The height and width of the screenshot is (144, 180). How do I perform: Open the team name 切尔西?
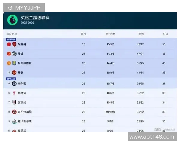22,84
